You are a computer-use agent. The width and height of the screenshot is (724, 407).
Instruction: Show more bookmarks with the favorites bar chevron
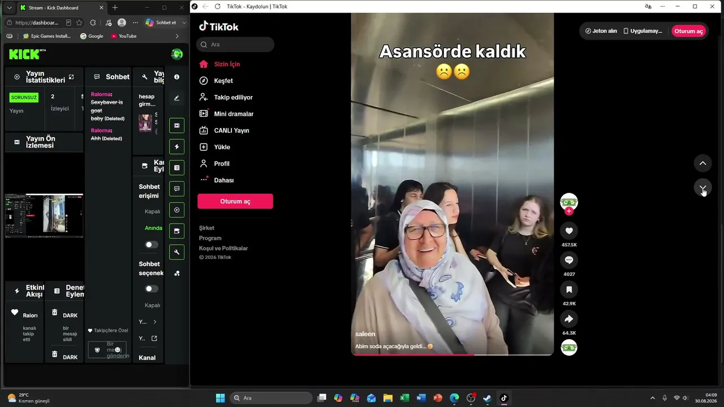[x=177, y=36]
